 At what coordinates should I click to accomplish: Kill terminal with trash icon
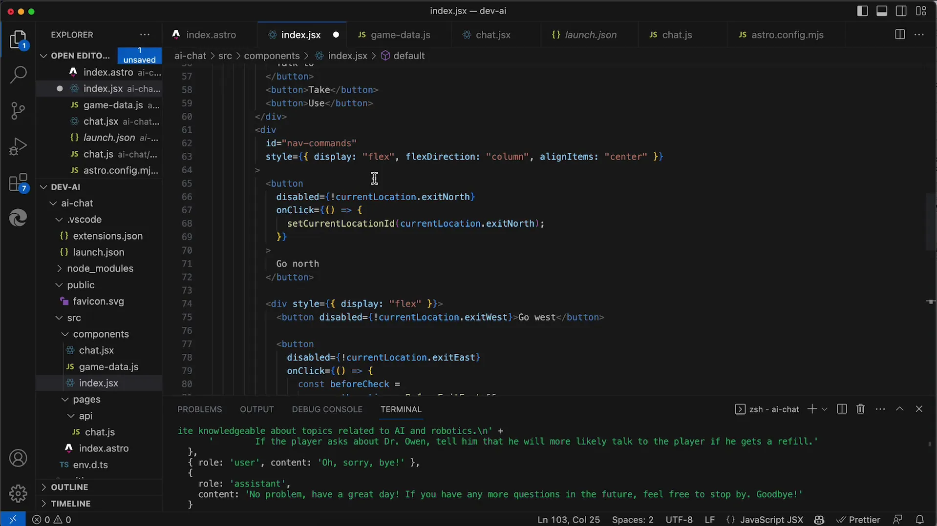[x=861, y=409]
